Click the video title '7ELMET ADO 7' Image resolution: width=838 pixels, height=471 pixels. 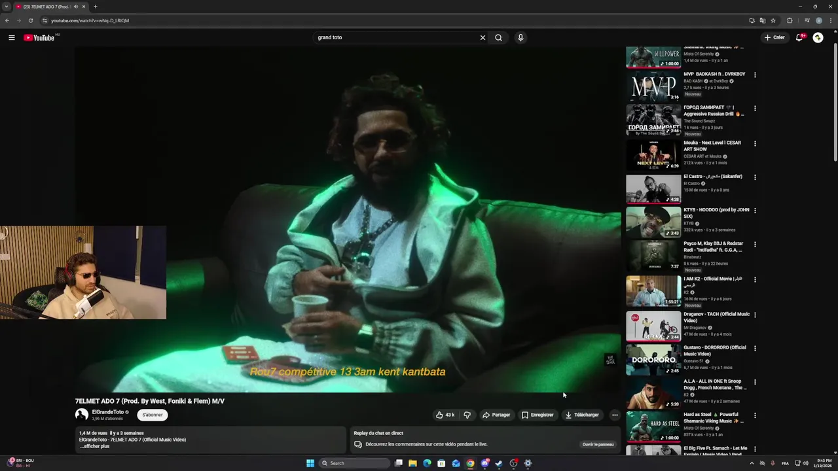(x=149, y=401)
